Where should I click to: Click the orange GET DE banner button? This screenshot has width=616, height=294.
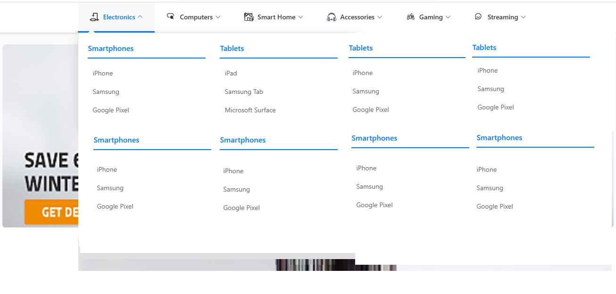[51, 212]
